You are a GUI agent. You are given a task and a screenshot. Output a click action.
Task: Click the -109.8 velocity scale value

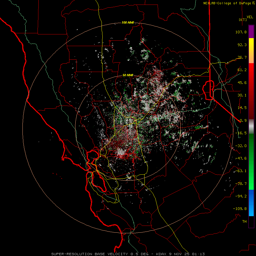point(240,209)
